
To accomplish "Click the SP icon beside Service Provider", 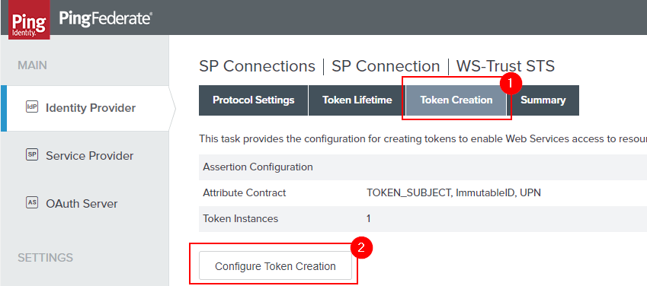I will click(x=32, y=155).
